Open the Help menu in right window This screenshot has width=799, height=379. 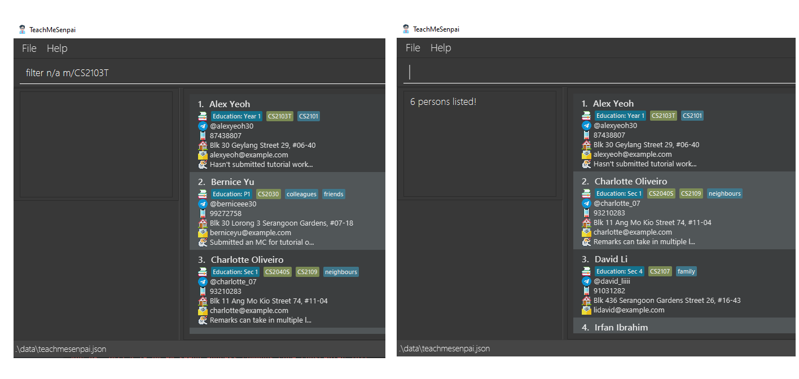coord(441,48)
